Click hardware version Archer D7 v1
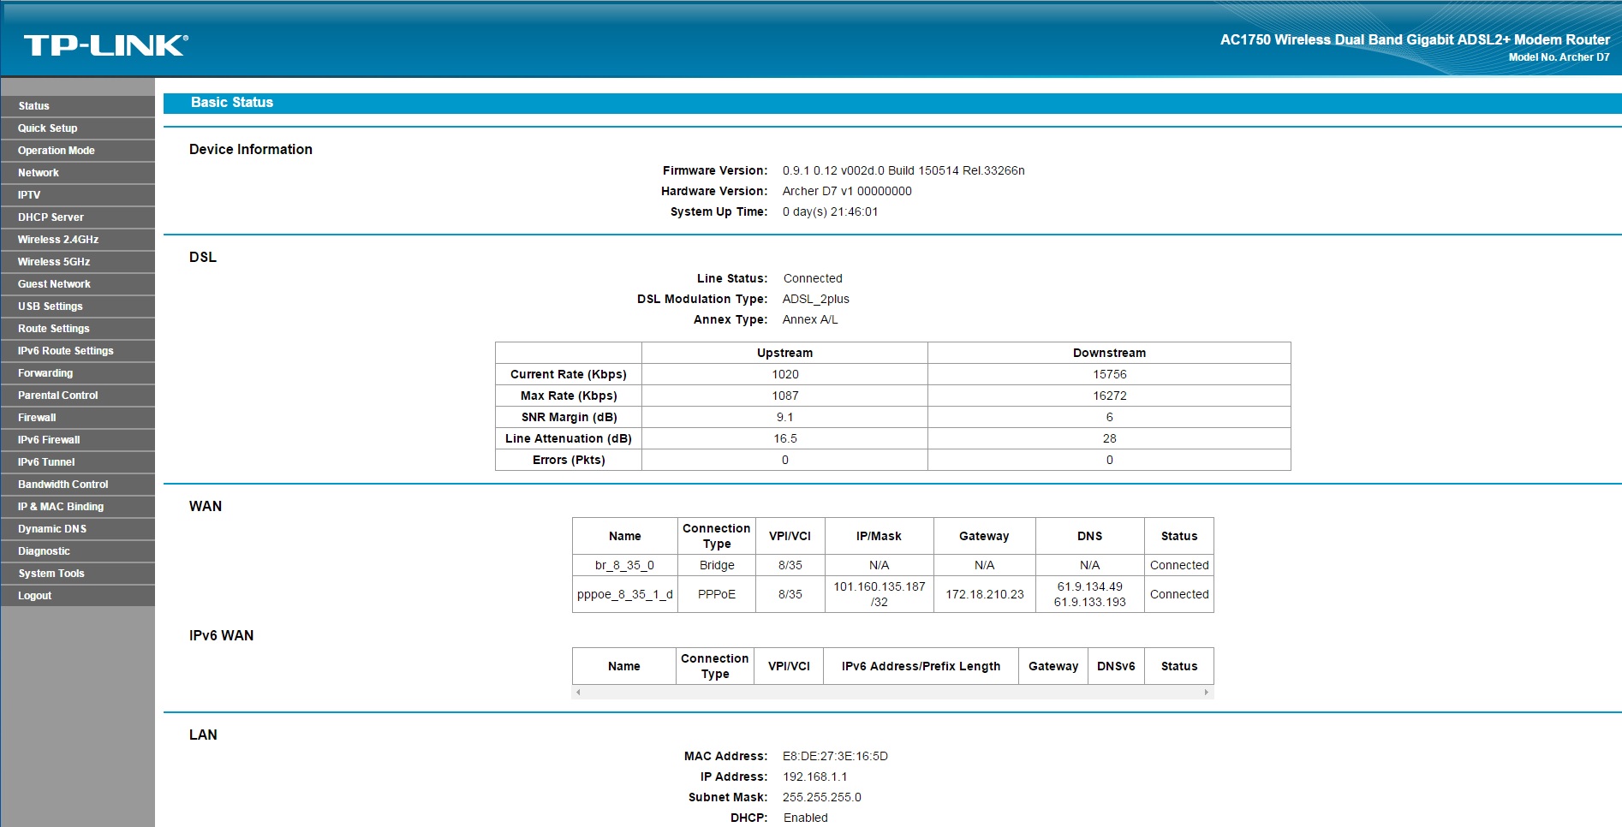Screen dimensions: 1622x827 click(847, 191)
